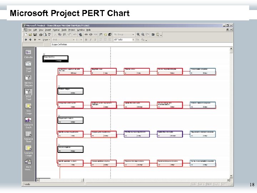Click the Unlink Tasks icon

click(91, 34)
